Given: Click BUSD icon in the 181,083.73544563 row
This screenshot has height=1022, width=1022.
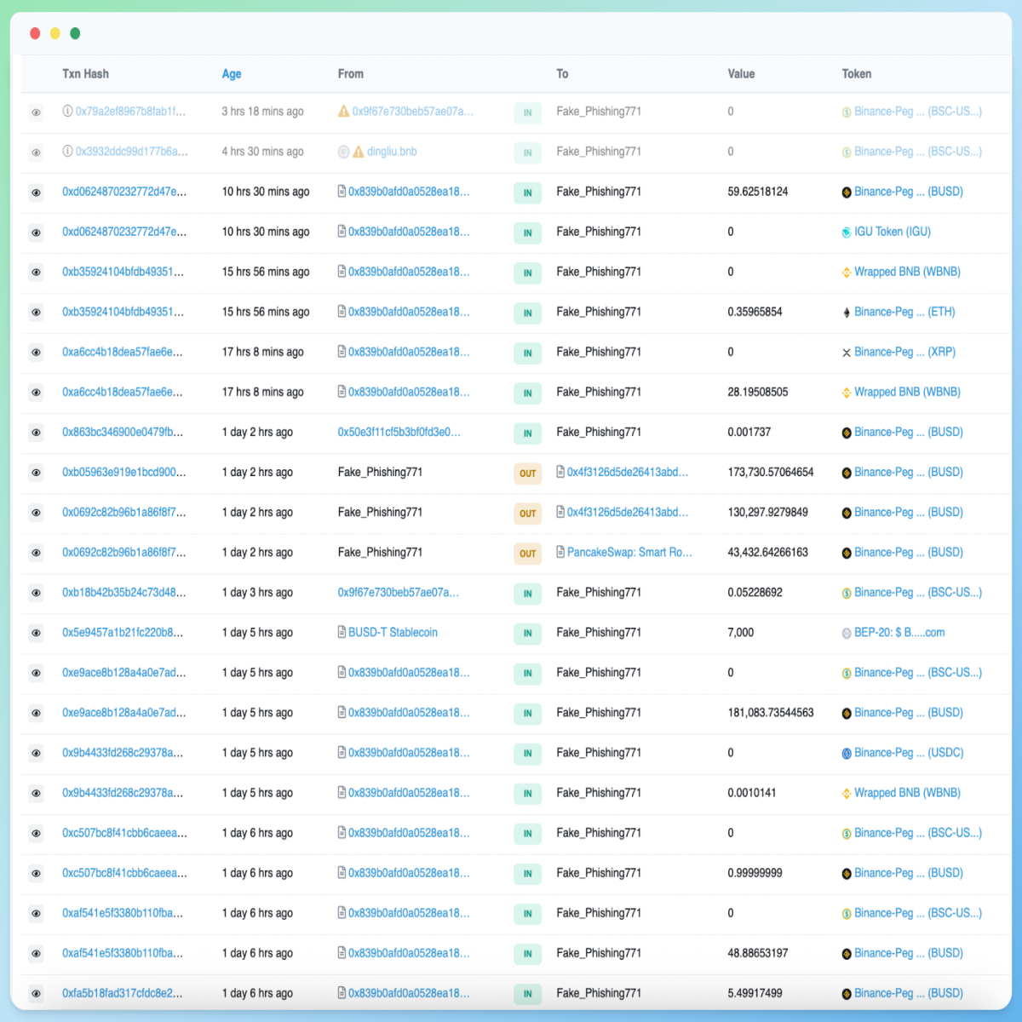Looking at the screenshot, I should coord(847,714).
